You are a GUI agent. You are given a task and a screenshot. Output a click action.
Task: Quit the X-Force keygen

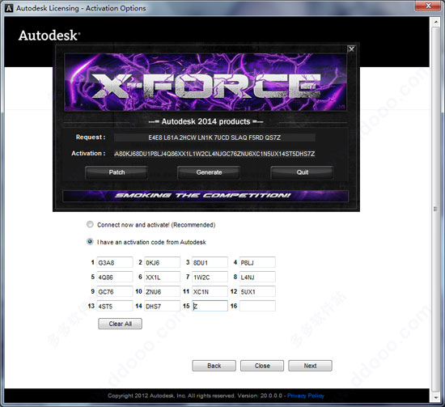tap(302, 172)
